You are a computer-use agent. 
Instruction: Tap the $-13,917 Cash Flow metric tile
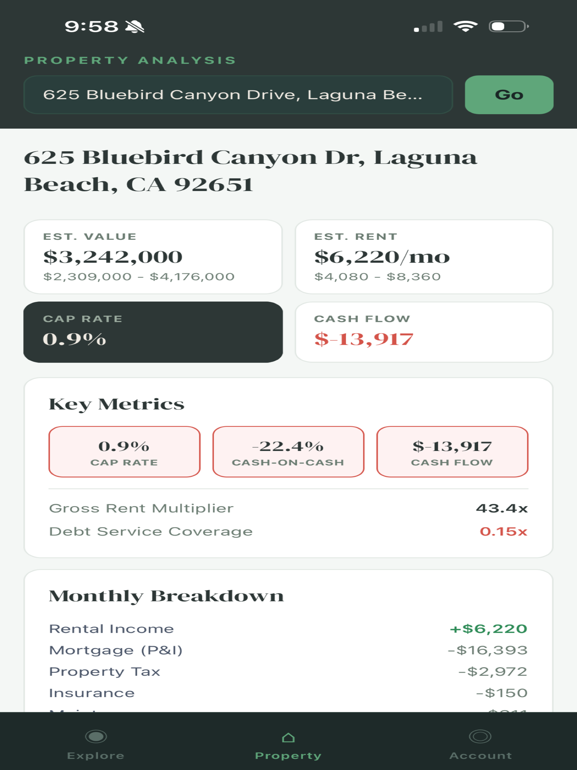[452, 452]
